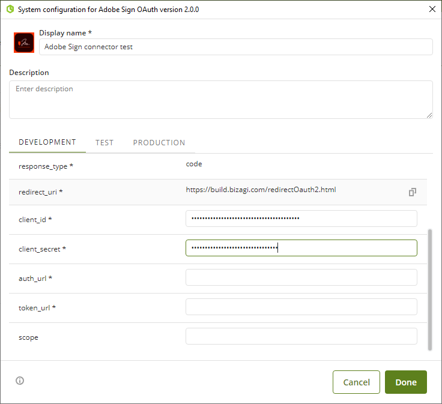Click the 'auth_url *' label
This screenshot has width=442, height=404.
click(x=35, y=279)
